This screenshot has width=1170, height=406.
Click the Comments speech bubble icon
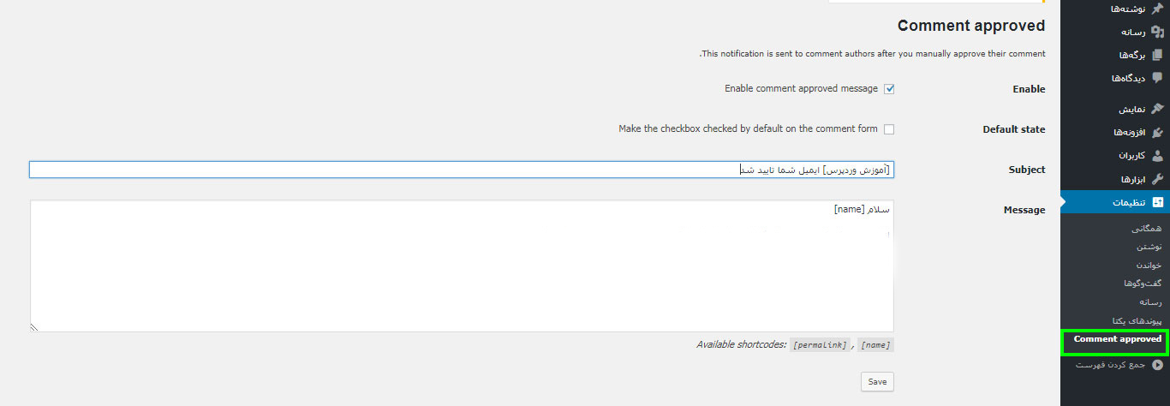click(1157, 78)
